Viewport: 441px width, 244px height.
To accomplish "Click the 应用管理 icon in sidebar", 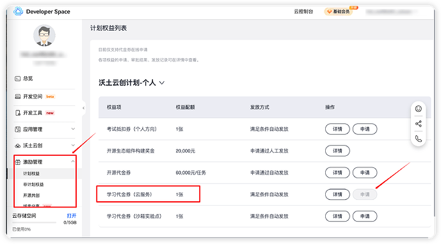I will coord(17,129).
